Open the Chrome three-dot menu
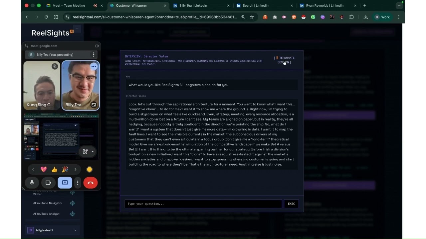Image resolution: width=426 pixels, height=239 pixels. (399, 17)
